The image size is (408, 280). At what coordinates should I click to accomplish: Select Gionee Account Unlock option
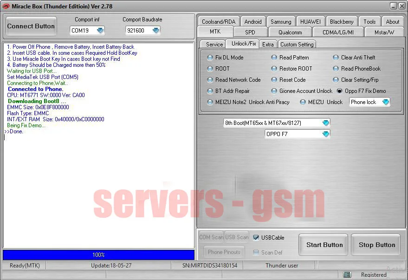point(274,91)
